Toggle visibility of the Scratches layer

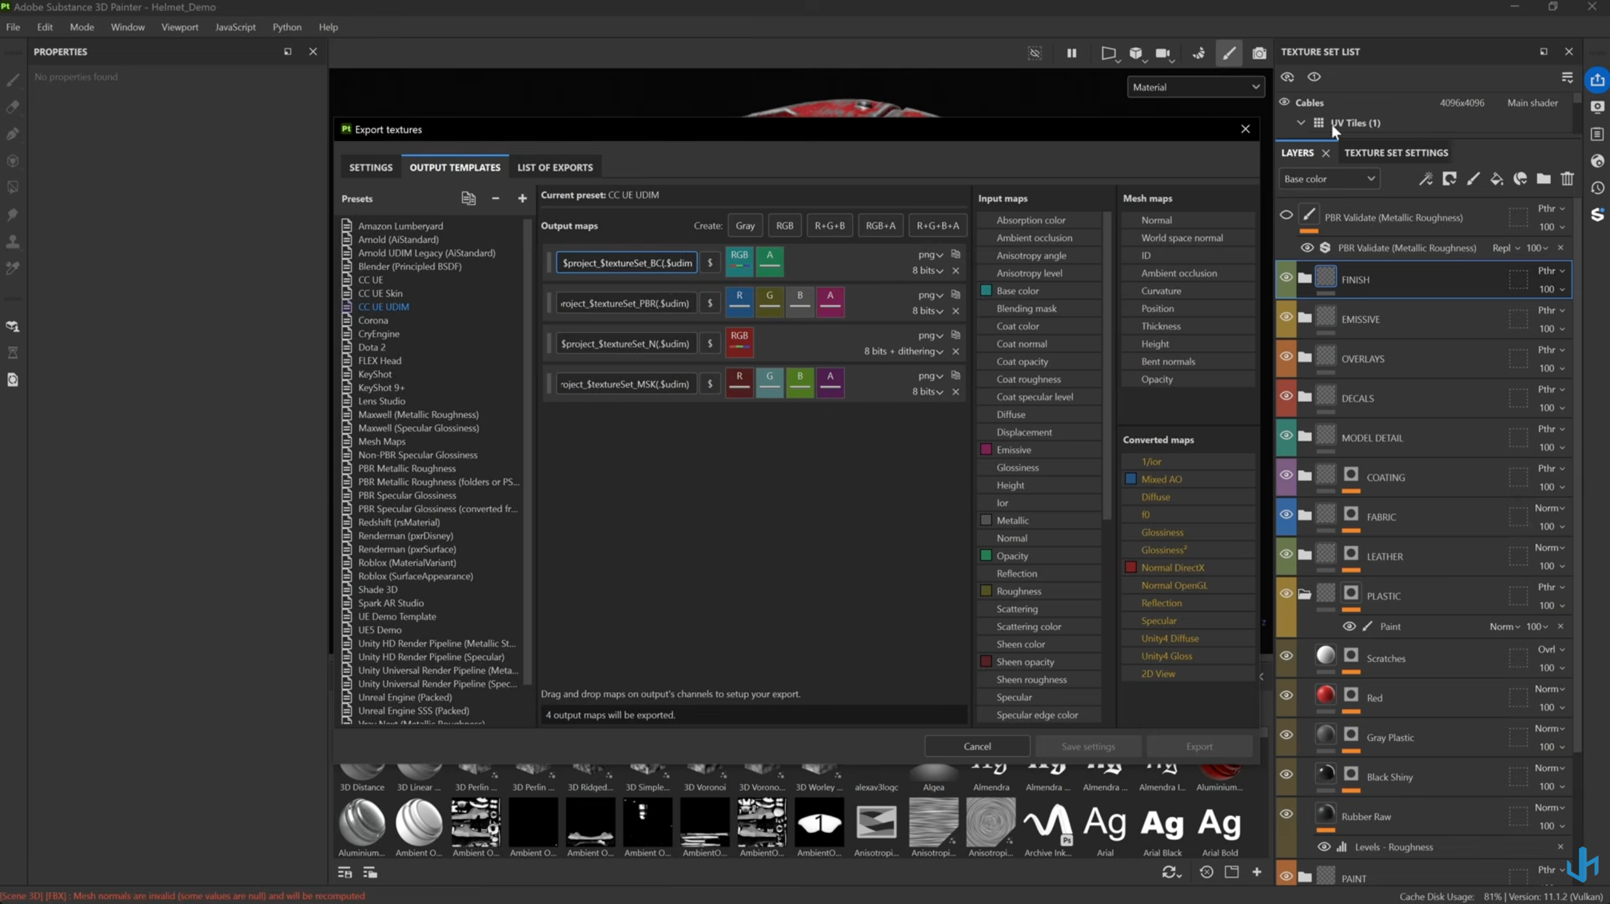pyautogui.click(x=1286, y=656)
